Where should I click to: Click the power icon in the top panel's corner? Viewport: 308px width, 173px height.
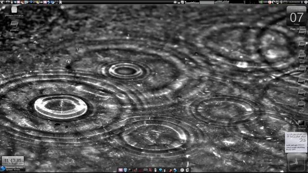coord(306,2)
